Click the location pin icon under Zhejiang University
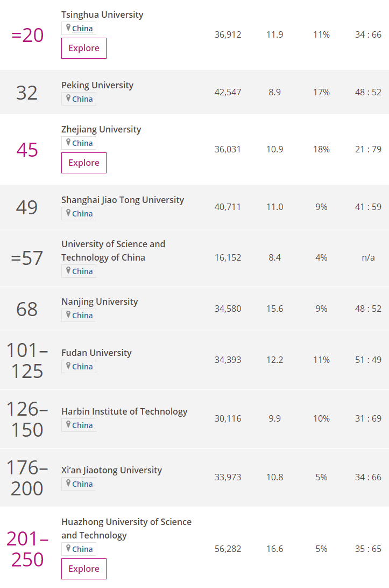The image size is (389, 588). (x=68, y=142)
